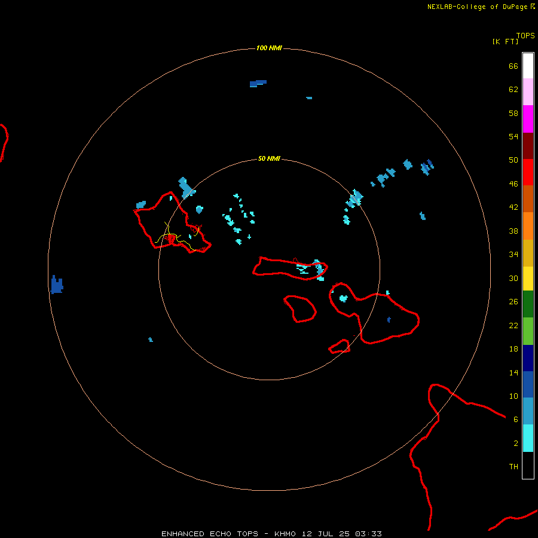Click the legend value "50"
This screenshot has height=538, width=538.
pyautogui.click(x=513, y=160)
